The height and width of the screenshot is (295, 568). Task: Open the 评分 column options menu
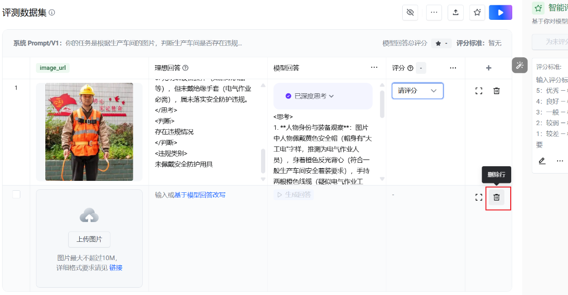point(453,68)
